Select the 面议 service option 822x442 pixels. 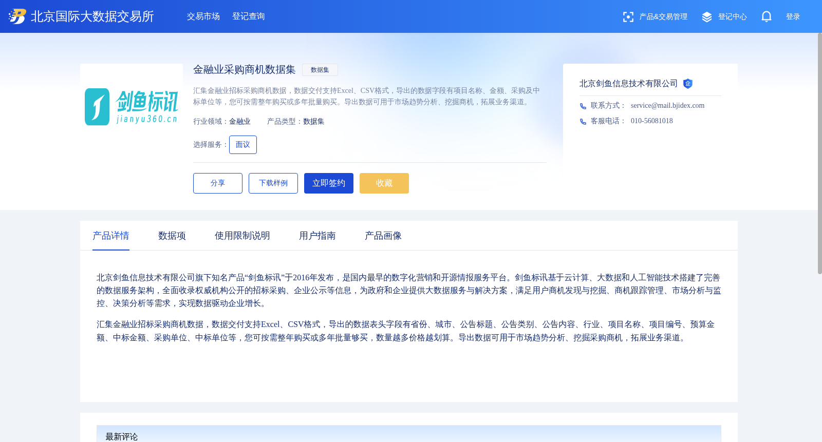[243, 145]
